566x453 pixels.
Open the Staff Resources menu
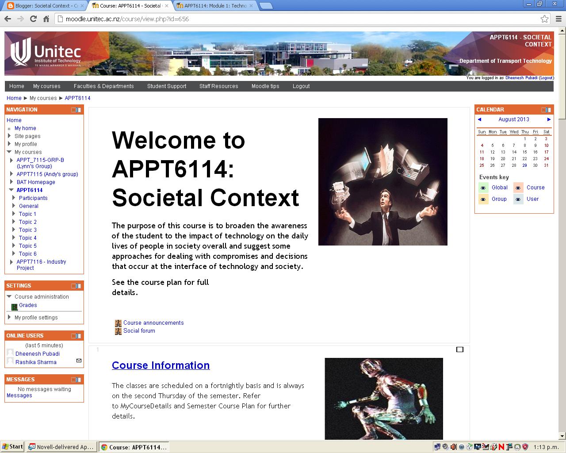tap(218, 86)
